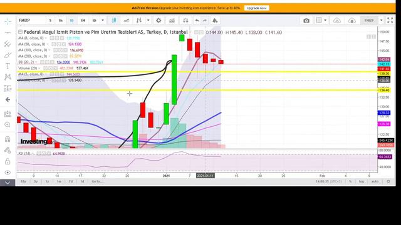401x225 pixels.
Task: Click the layout square icon
Action: [x=319, y=20]
